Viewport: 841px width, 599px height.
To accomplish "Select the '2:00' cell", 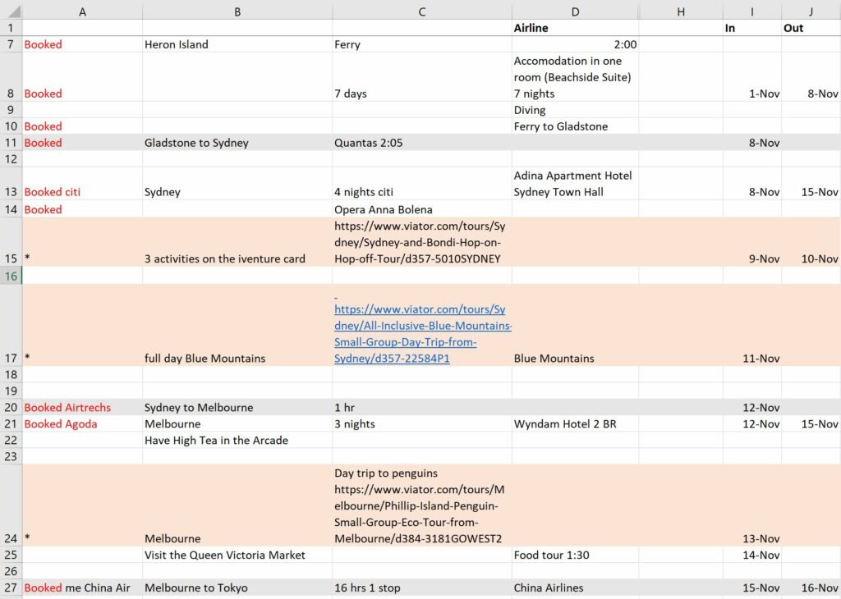I will tap(575, 44).
